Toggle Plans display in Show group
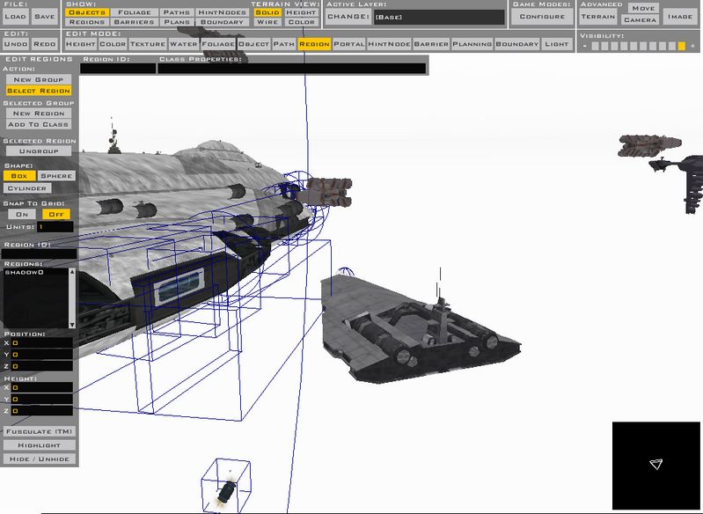703x514 pixels. 177,22
